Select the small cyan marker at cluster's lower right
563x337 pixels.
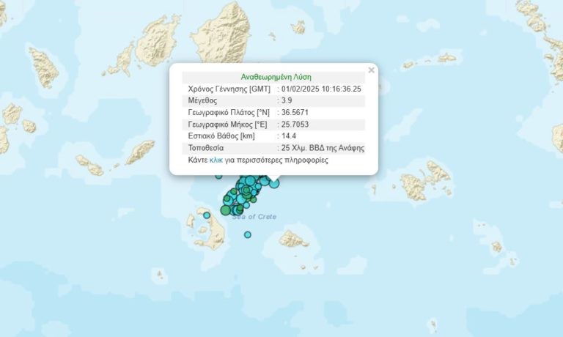[246, 205]
